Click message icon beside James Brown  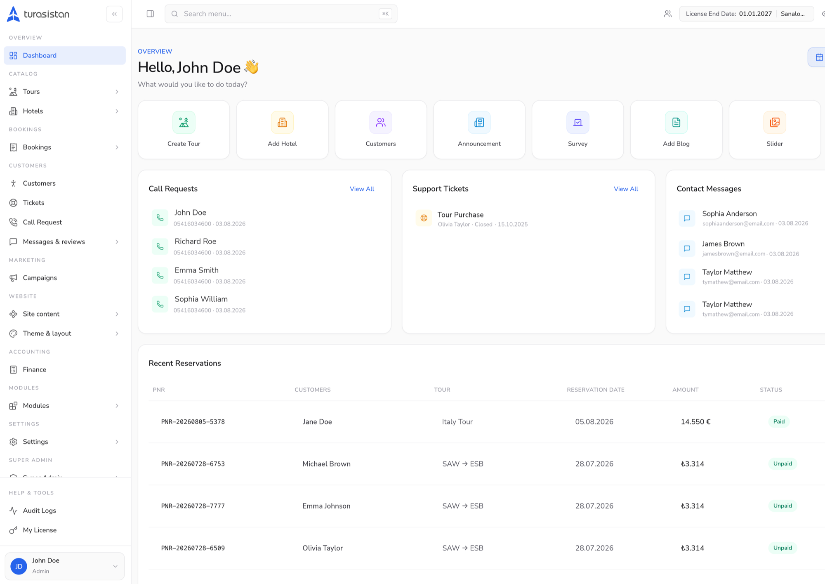point(687,248)
